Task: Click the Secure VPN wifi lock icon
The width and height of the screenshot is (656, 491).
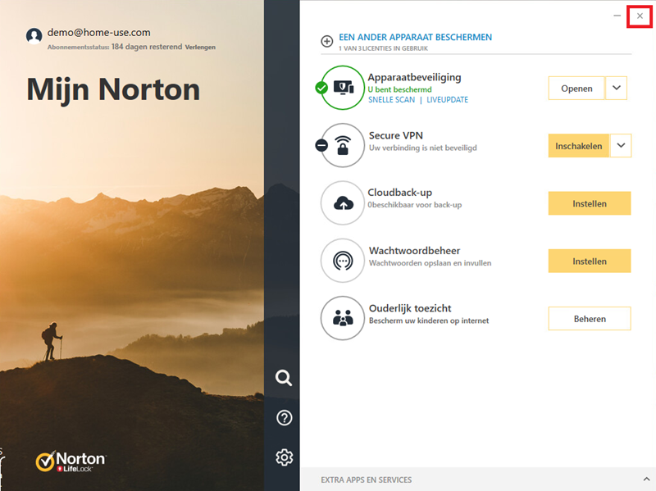Action: point(343,145)
